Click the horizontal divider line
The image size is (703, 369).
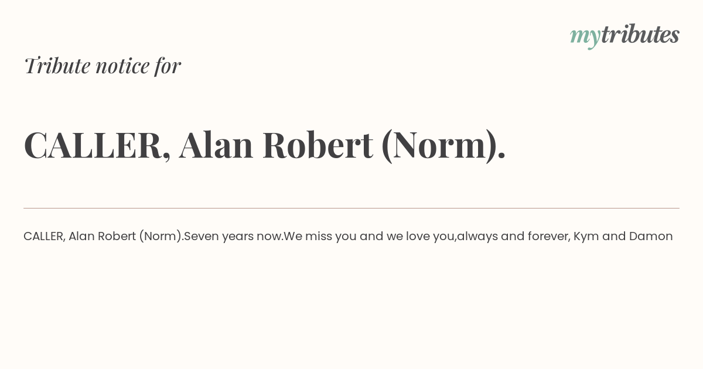point(351,208)
